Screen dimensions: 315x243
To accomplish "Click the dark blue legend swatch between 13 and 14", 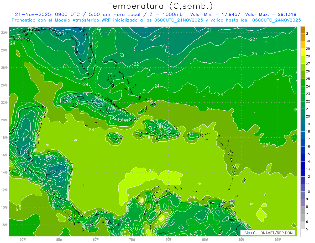I will click(303, 165).
